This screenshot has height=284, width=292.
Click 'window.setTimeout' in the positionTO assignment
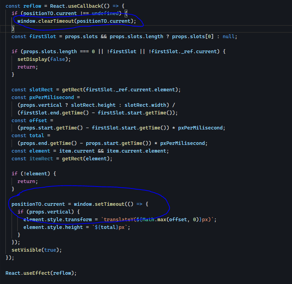pyautogui.click(x=99, y=204)
